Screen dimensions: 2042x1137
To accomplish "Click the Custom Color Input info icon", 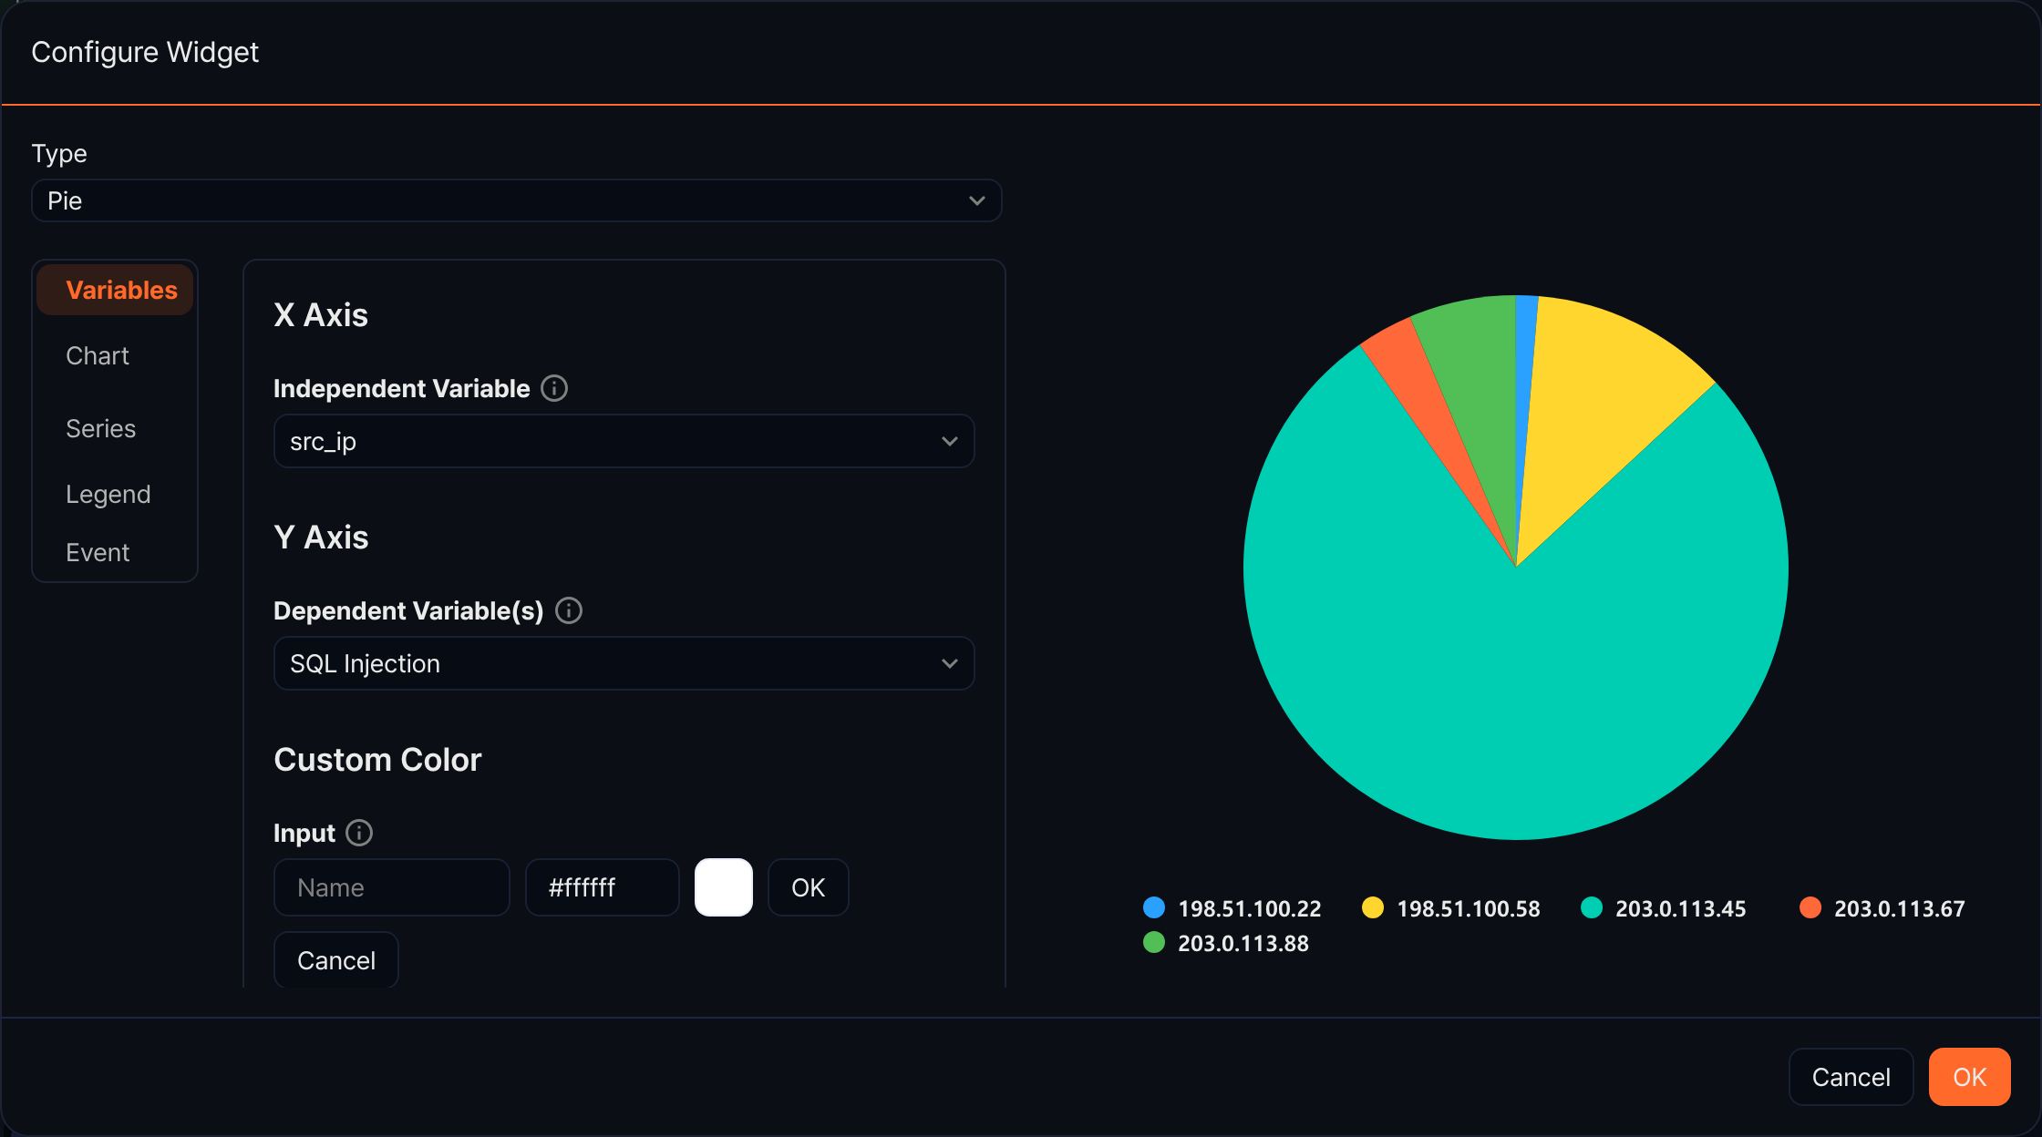I will tap(359, 833).
